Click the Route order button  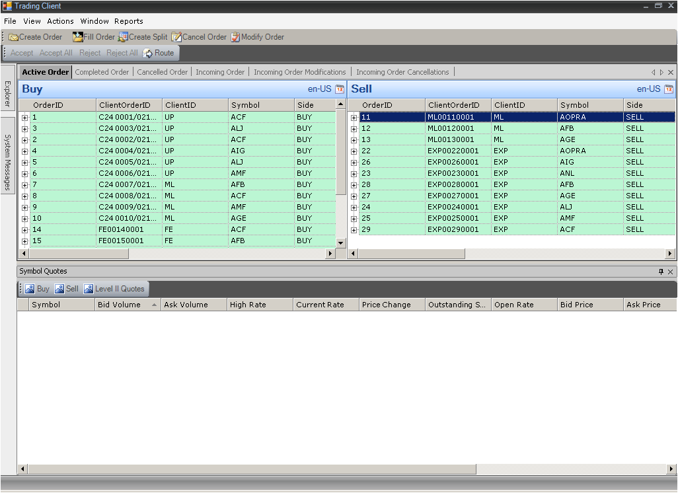[159, 53]
